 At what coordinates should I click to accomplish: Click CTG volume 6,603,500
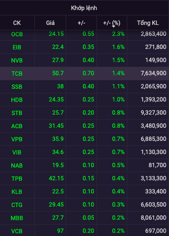154,205
